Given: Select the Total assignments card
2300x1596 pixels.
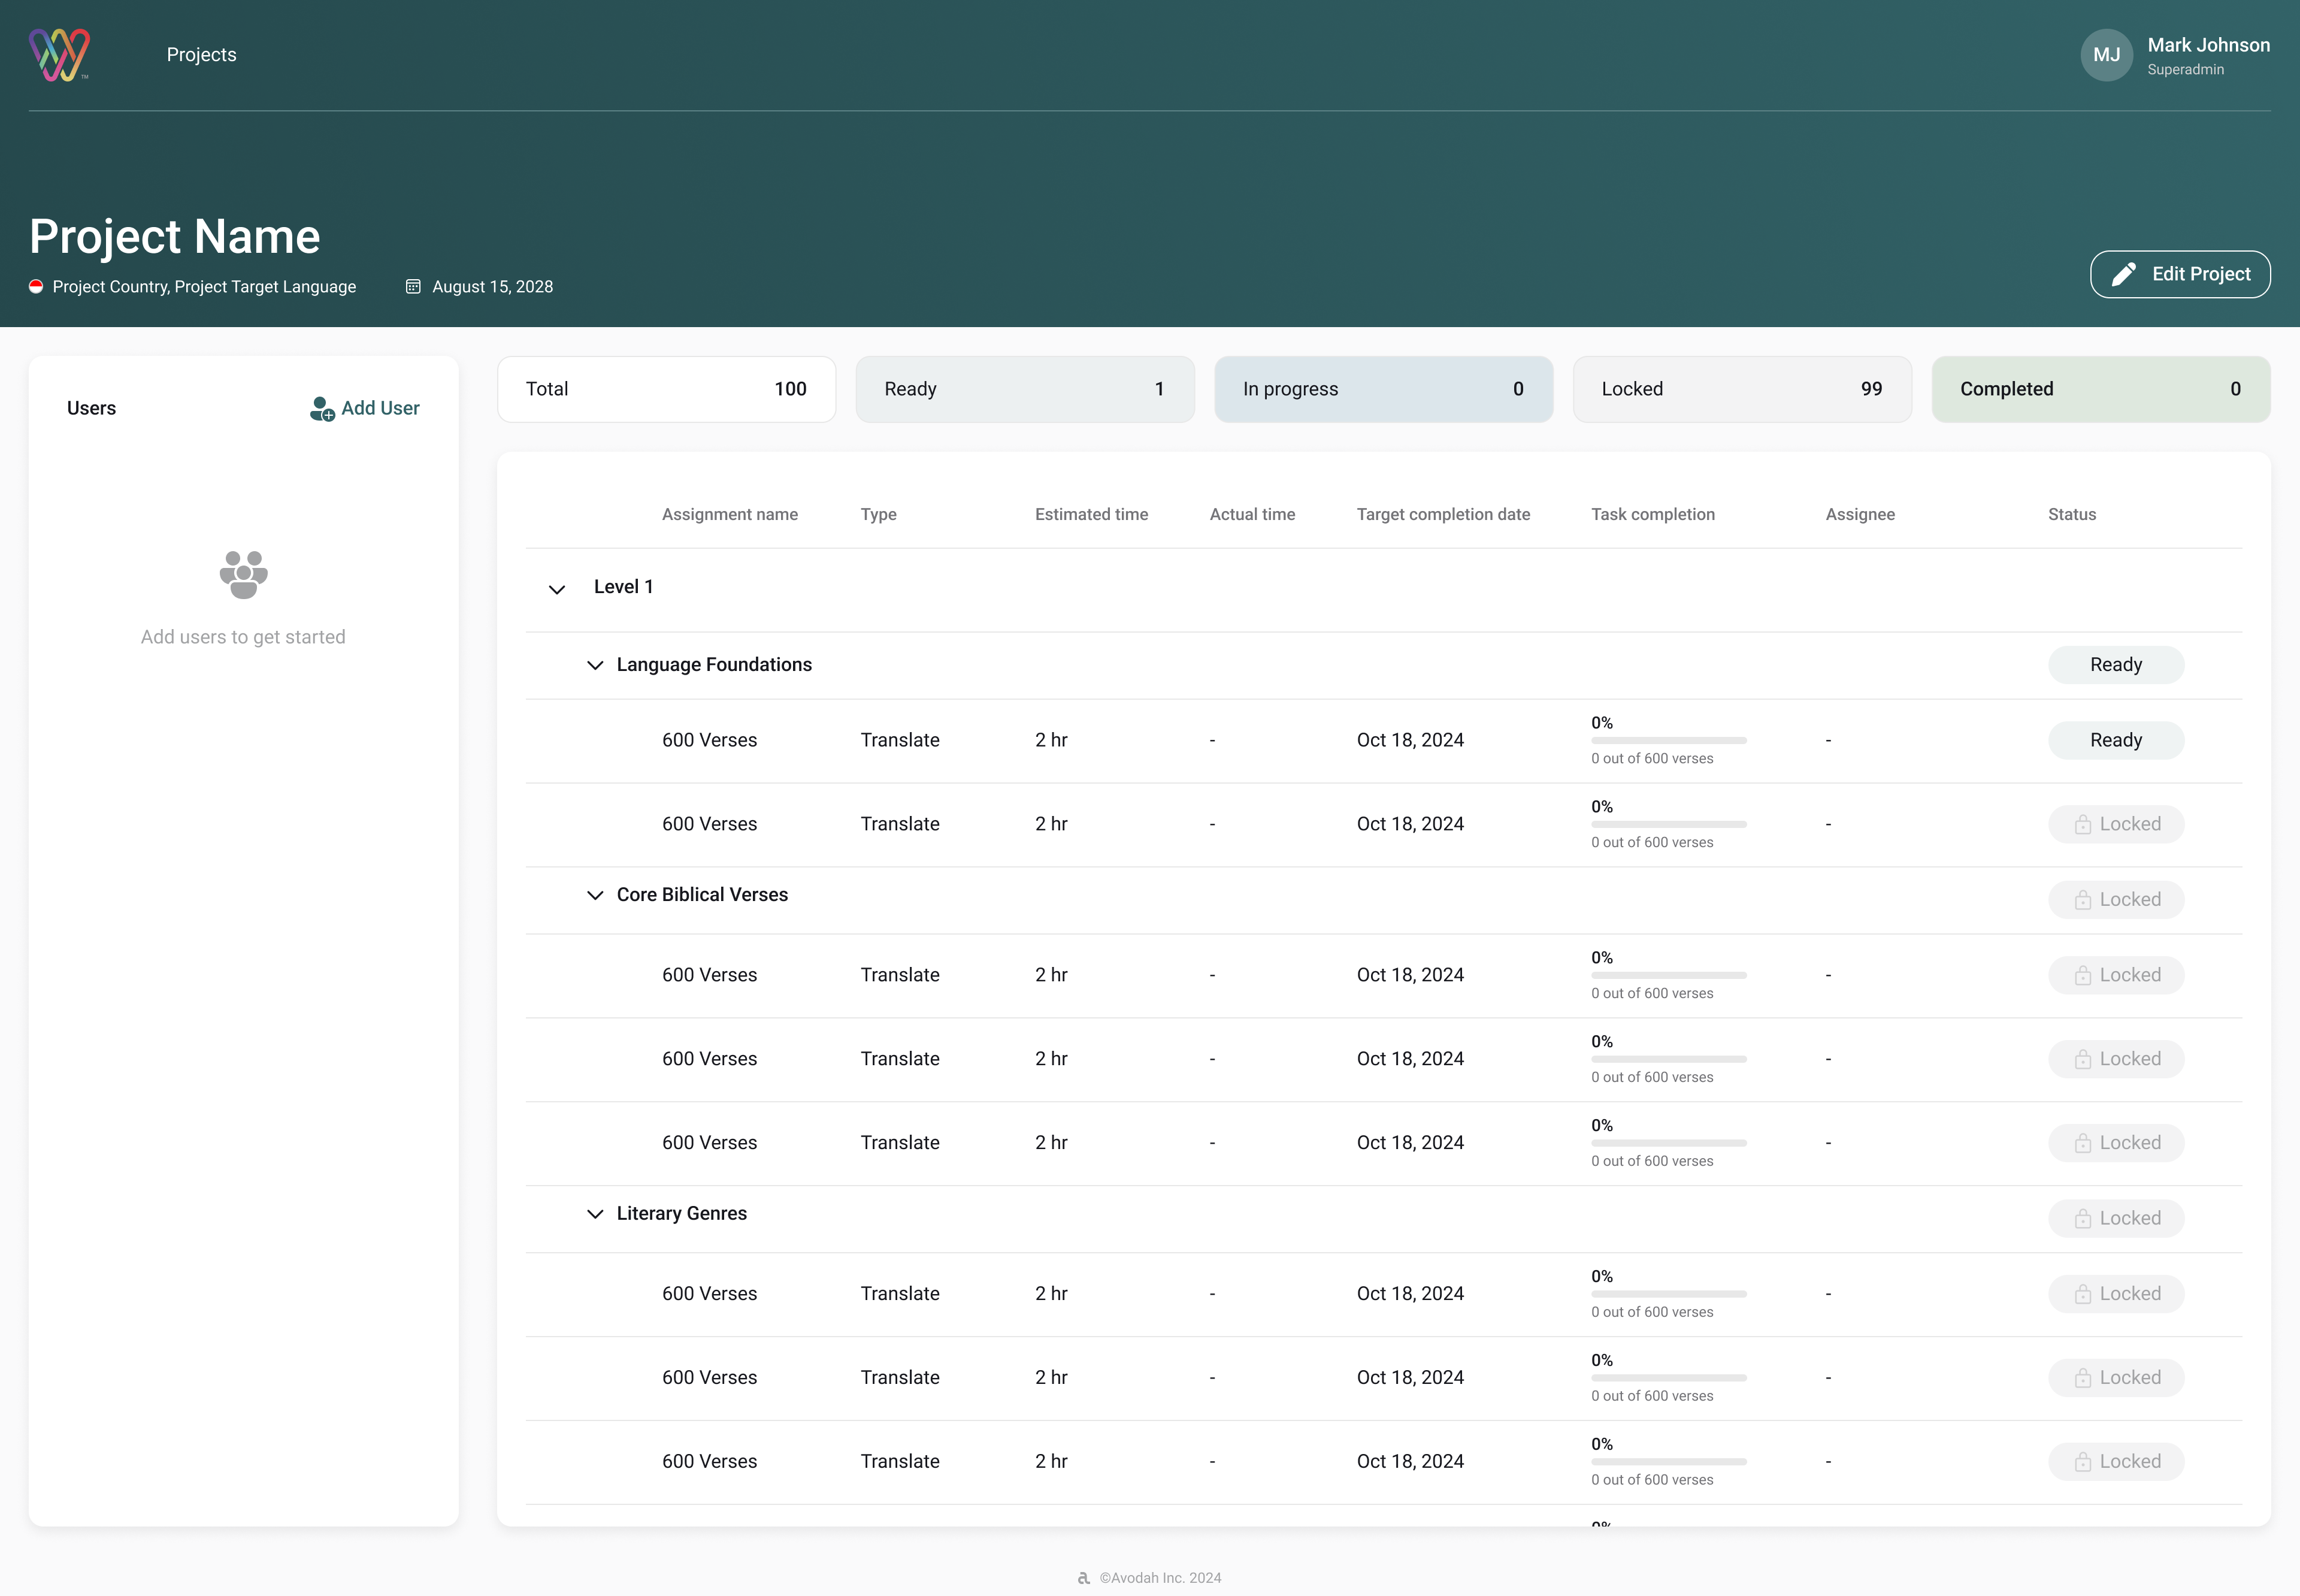Looking at the screenshot, I should tap(667, 389).
